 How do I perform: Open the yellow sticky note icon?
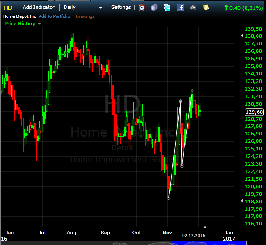point(206,8)
